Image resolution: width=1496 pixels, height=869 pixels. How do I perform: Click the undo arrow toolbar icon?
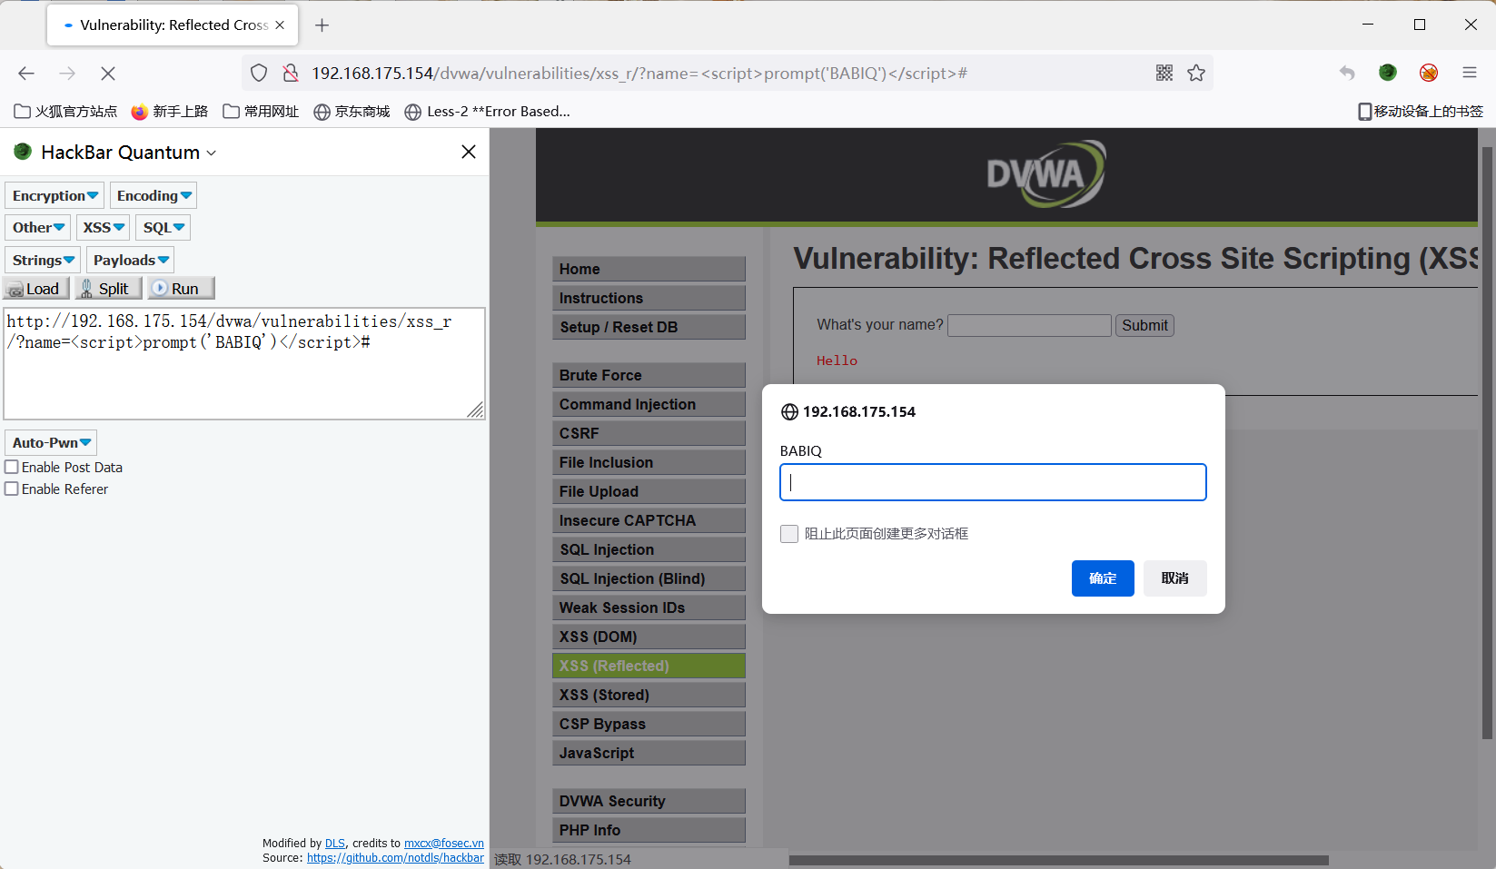pos(1347,73)
